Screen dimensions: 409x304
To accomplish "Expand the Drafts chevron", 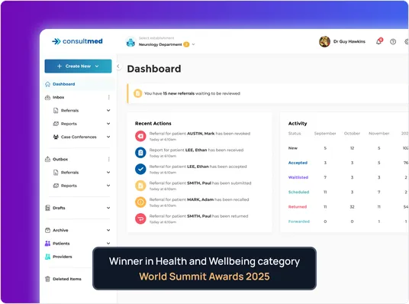I will (108, 208).
